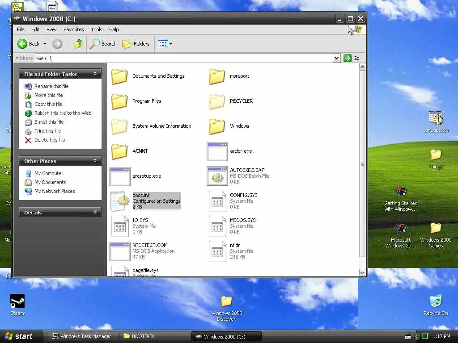Image resolution: width=458 pixels, height=343 pixels.
Task: Click Copy this file
Action: tap(48, 104)
